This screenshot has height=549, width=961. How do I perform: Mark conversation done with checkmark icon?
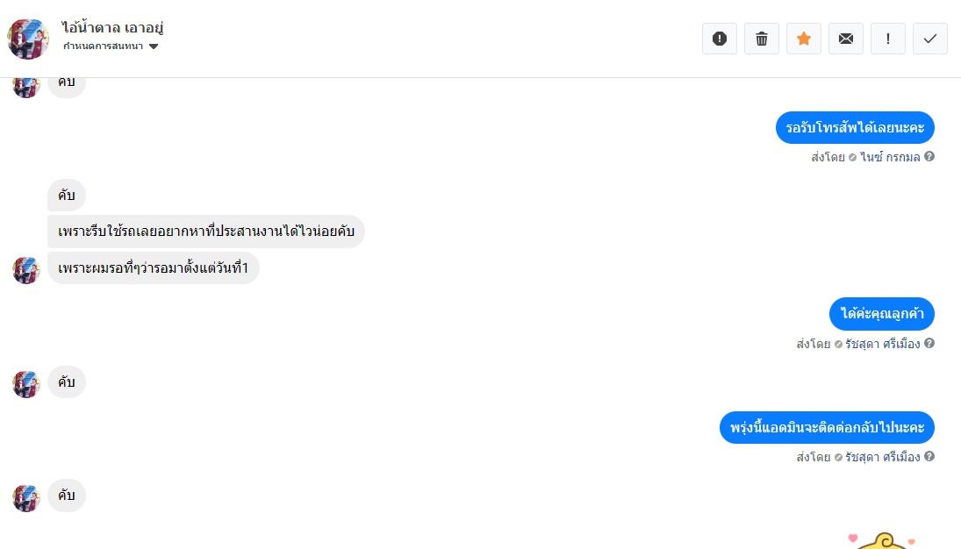coord(930,39)
